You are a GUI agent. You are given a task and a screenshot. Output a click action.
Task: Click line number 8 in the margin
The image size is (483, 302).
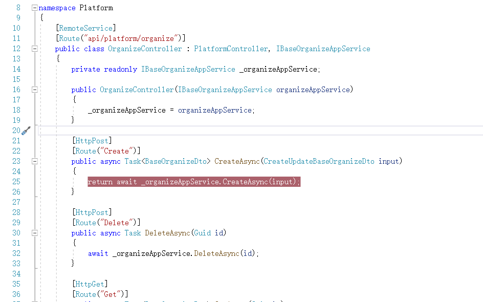(x=18, y=7)
